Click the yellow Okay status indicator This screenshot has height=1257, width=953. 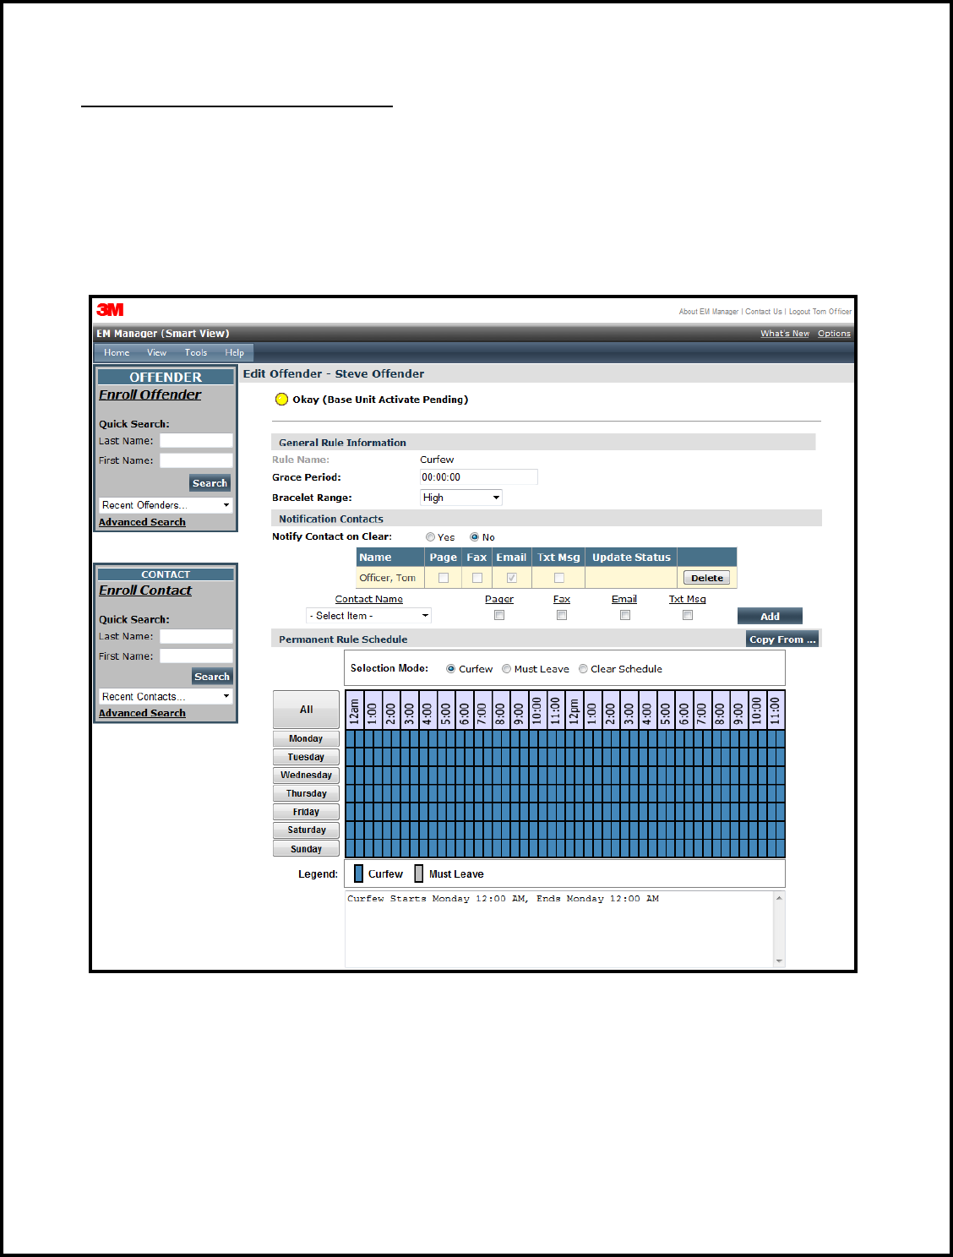[282, 400]
